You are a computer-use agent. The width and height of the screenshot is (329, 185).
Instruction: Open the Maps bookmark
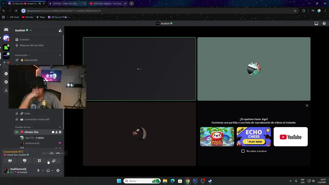point(41,17)
